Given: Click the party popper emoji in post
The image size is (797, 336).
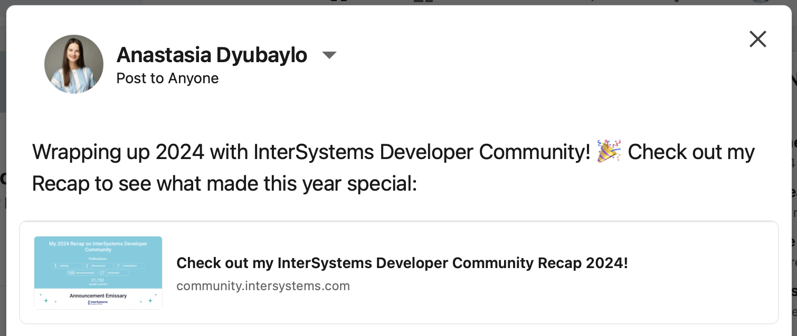Looking at the screenshot, I should coord(609,152).
